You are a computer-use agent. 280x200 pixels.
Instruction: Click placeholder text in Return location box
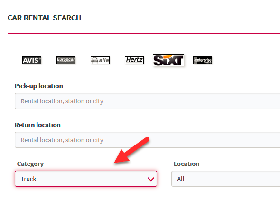pos(62,140)
